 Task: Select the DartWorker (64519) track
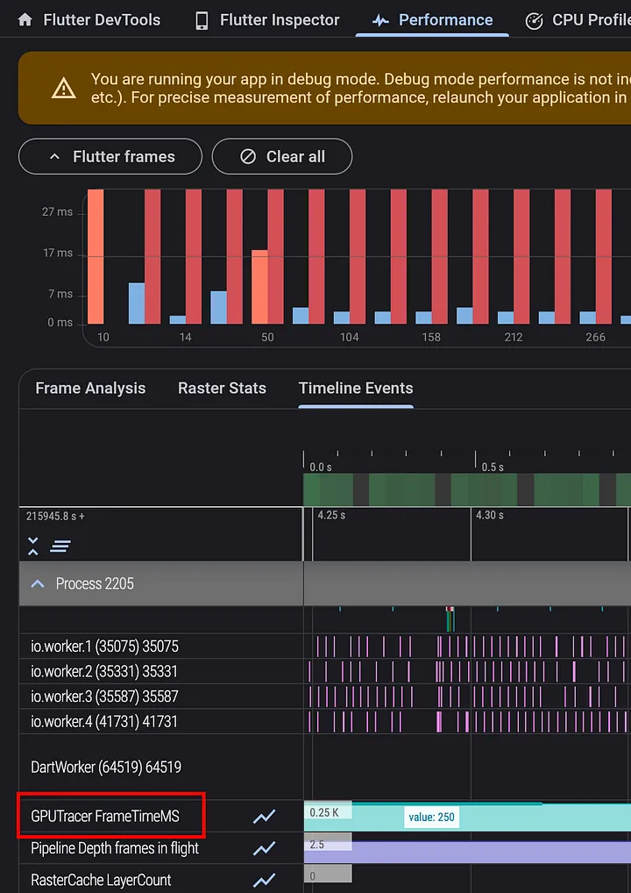[106, 767]
